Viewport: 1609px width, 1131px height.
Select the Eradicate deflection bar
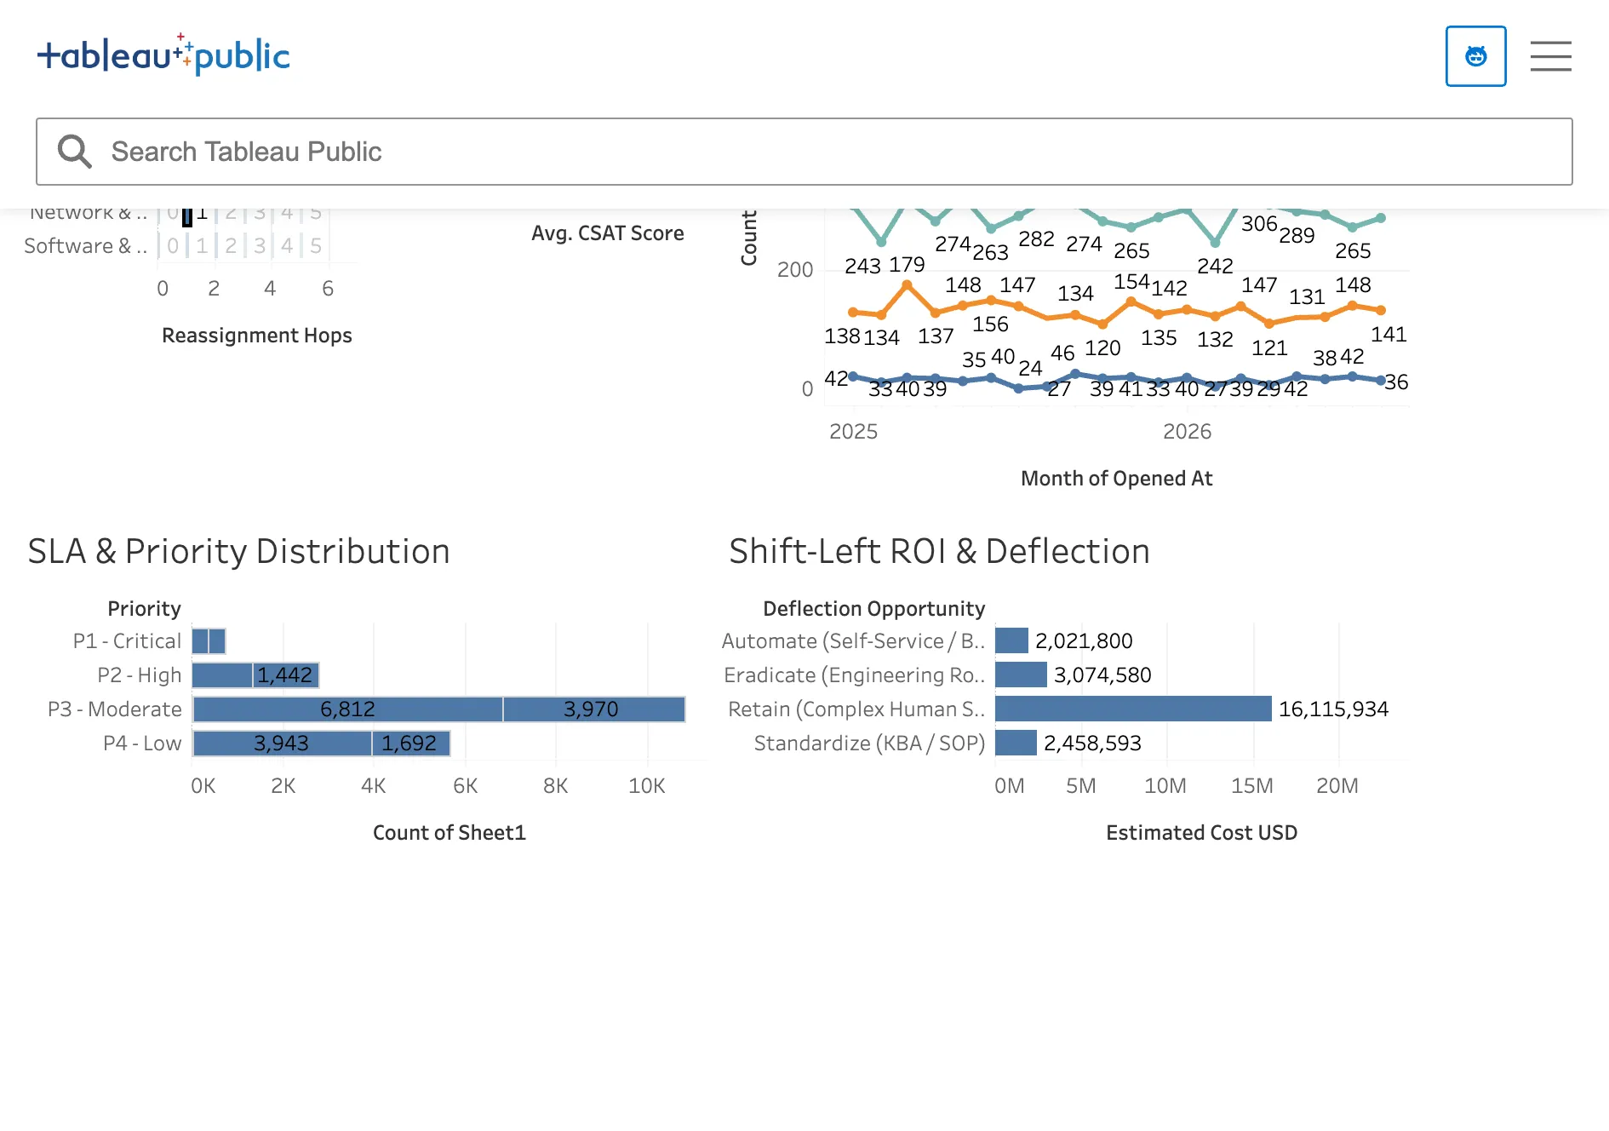tap(1021, 675)
